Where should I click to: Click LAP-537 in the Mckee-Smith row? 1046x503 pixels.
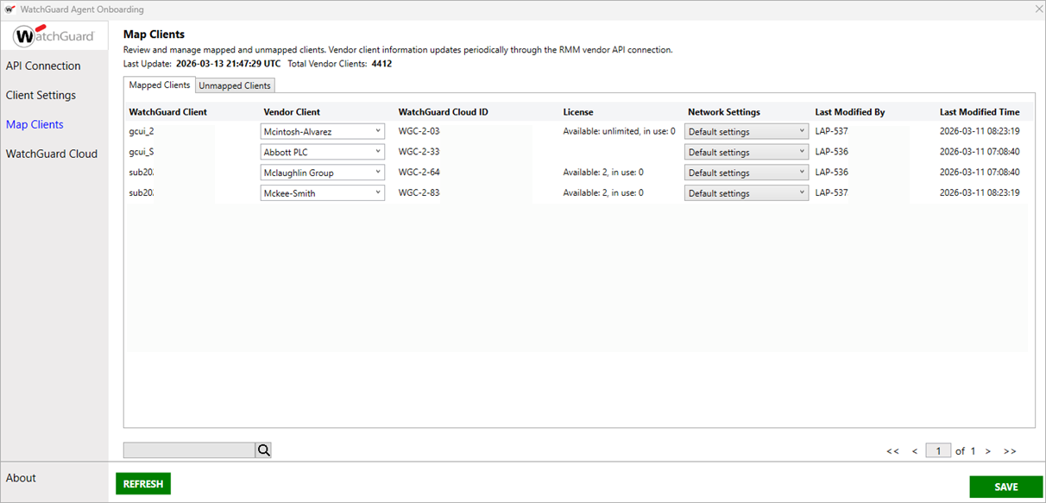click(x=832, y=193)
